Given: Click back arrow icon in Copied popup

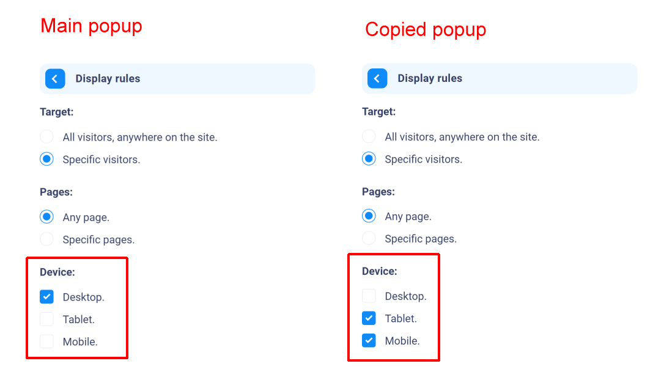Looking at the screenshot, I should click(x=377, y=78).
